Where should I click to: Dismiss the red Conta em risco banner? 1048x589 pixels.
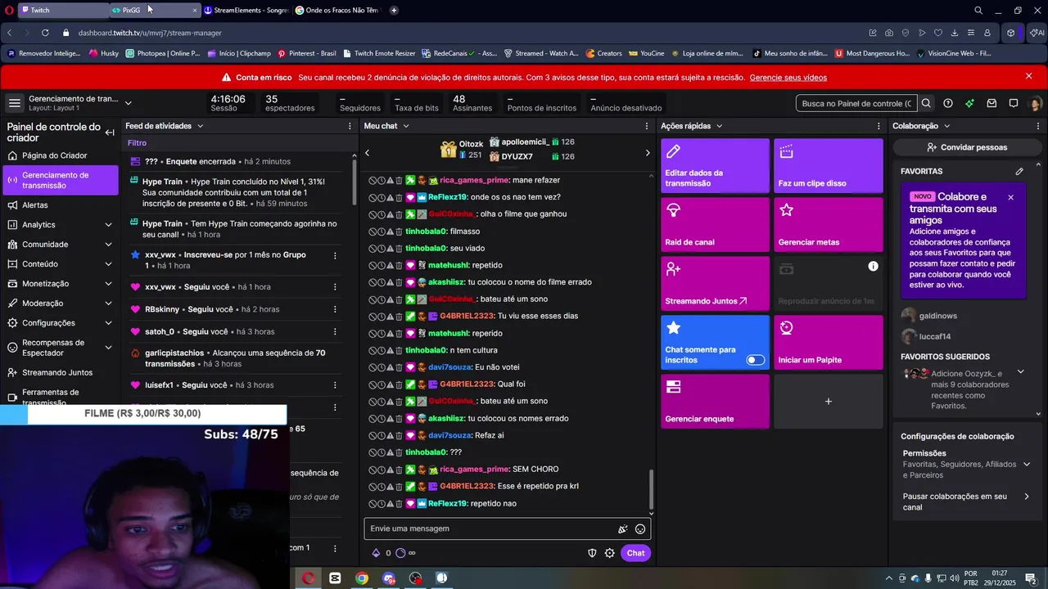click(1029, 76)
